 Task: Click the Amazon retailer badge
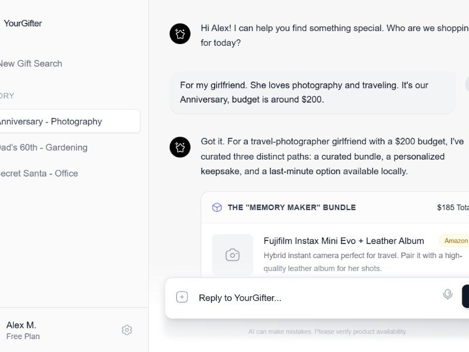456,241
